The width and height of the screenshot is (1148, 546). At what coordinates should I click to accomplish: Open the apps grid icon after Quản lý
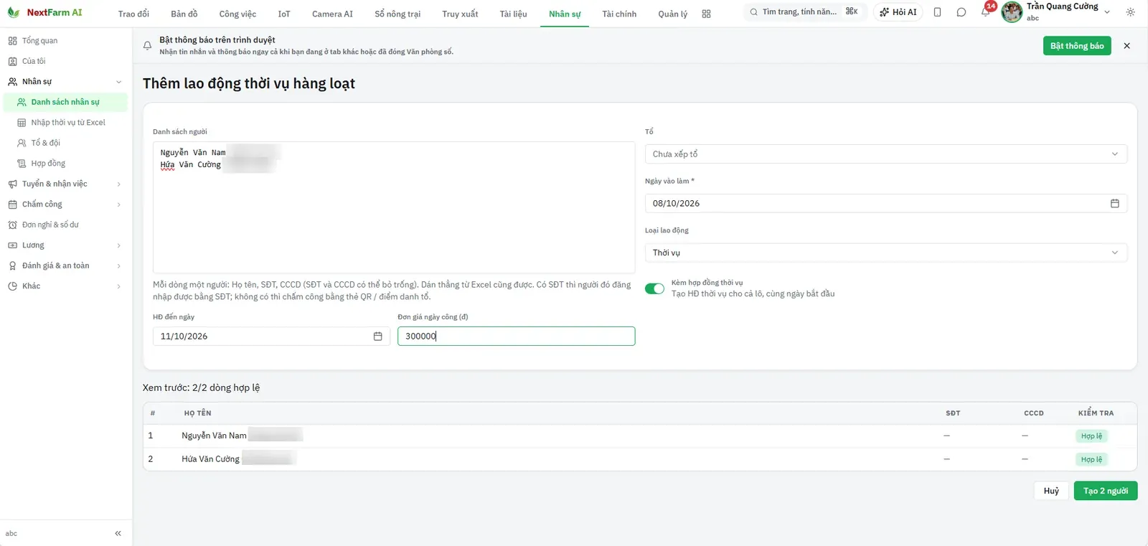pyautogui.click(x=706, y=14)
